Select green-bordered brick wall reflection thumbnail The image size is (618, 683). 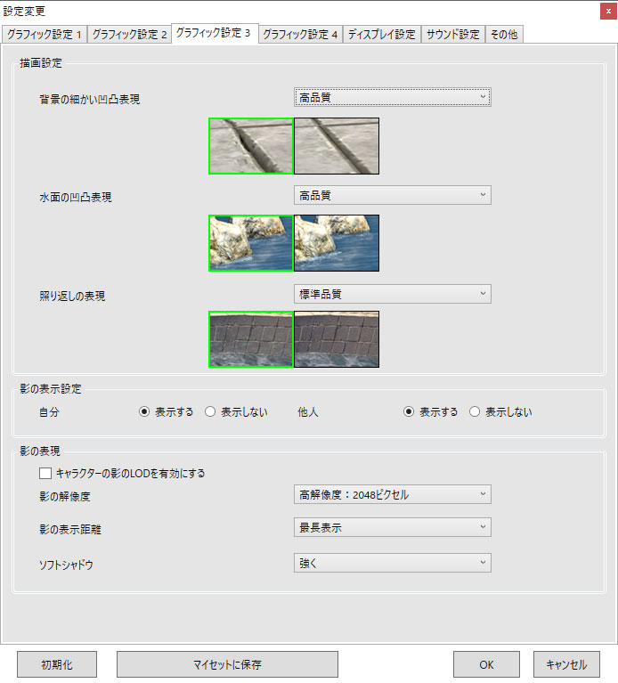pos(251,339)
